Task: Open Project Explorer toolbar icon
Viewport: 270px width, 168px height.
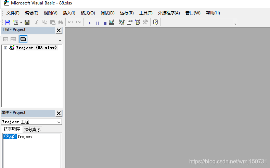Action: 122,22
